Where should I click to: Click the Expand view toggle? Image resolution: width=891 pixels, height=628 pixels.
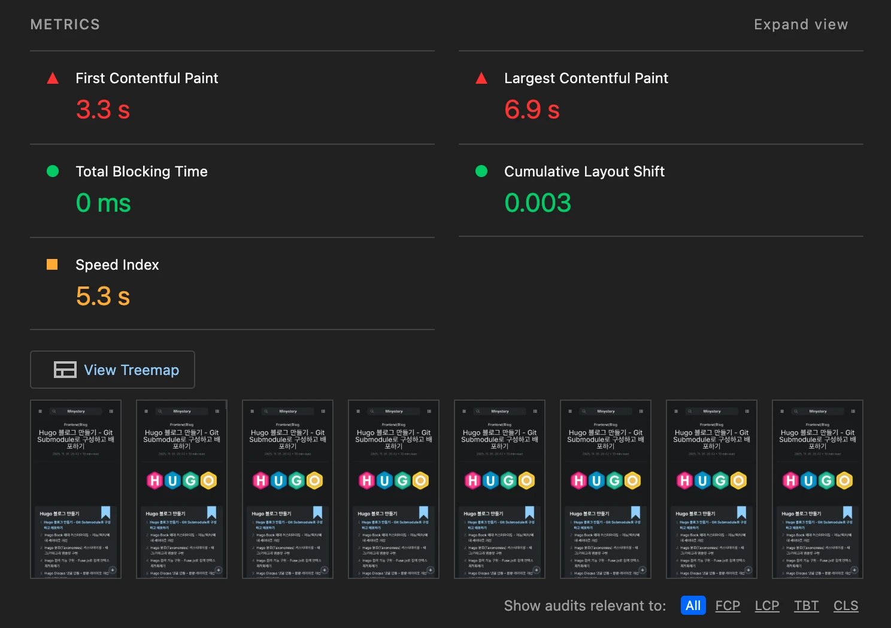click(801, 25)
